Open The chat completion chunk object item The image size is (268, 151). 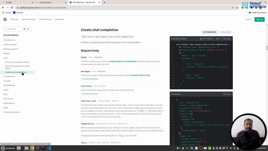pos(17,67)
